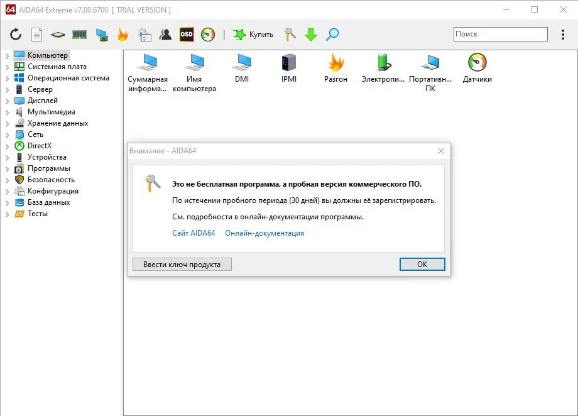Viewport: 578px width, 416px height.
Task: Expand the Компьютер tree node
Action: point(7,56)
